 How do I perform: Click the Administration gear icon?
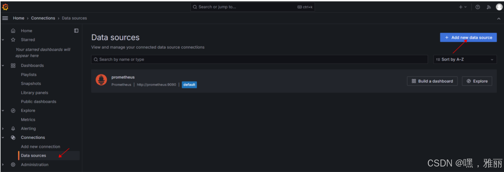(13, 164)
